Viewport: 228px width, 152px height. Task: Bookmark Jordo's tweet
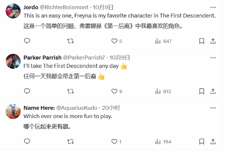pyautogui.click(x=201, y=41)
